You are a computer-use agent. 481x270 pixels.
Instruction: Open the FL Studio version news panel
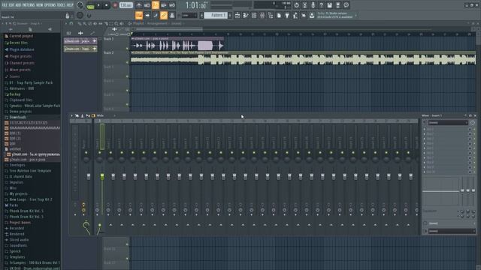point(337,15)
